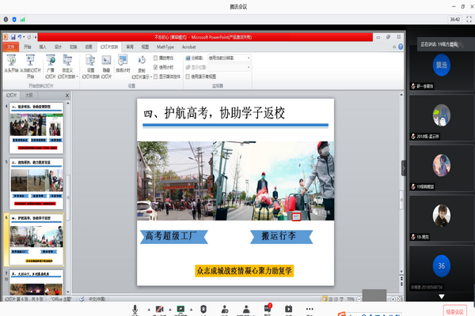The height and width of the screenshot is (316, 475).
Task: Open the 文件 menu tab
Action: tap(11, 47)
